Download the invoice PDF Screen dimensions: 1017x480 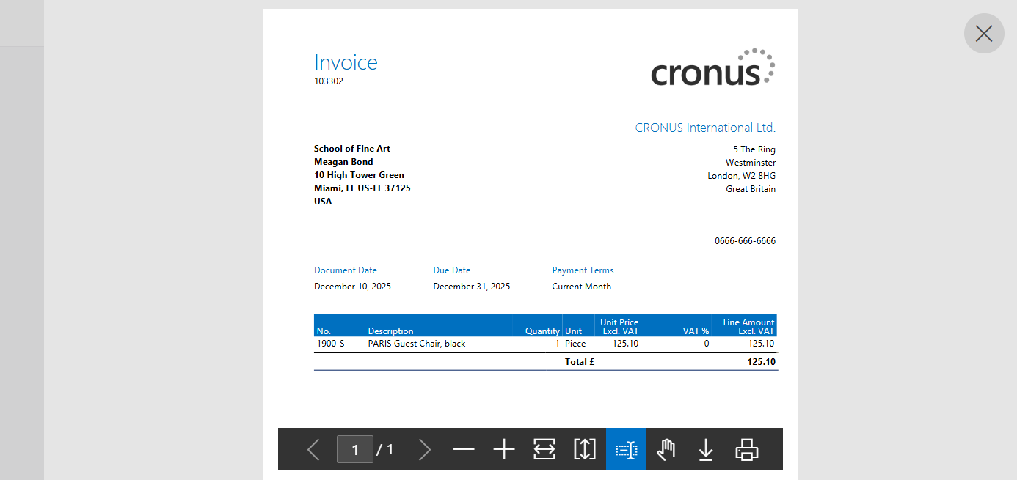tap(706, 449)
